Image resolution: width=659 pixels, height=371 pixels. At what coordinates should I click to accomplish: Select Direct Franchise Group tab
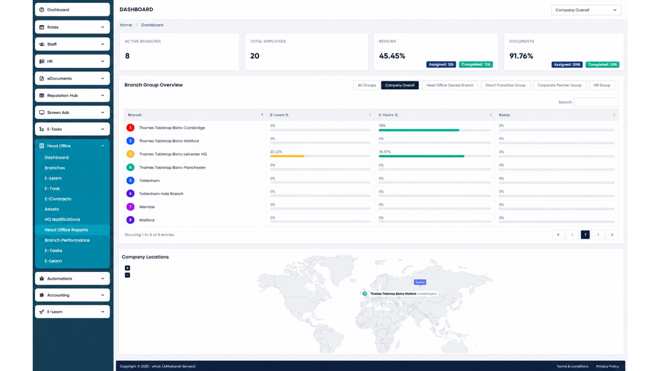tap(505, 85)
